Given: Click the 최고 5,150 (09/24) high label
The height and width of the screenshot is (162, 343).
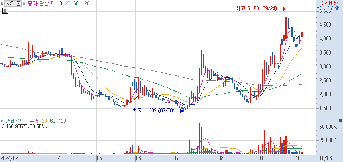Looking at the screenshot, I should pos(256,9).
